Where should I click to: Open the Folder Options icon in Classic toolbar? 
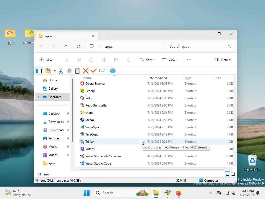pos(48,70)
